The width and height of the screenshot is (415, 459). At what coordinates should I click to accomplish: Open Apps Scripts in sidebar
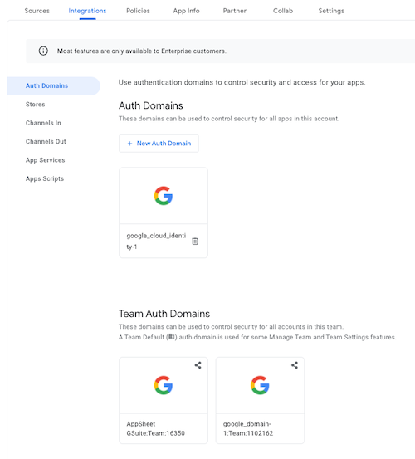(x=45, y=178)
